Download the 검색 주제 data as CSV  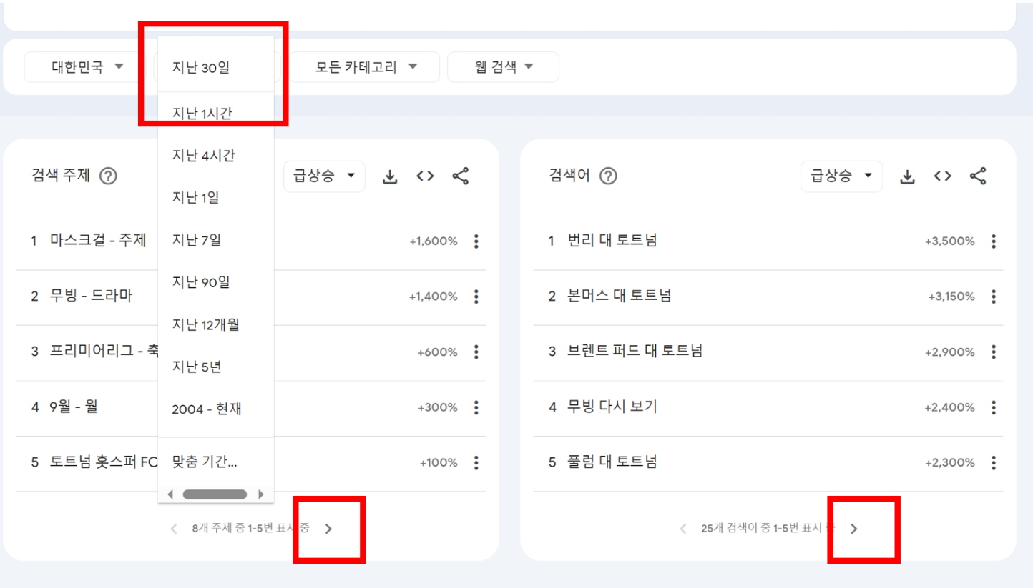(389, 176)
